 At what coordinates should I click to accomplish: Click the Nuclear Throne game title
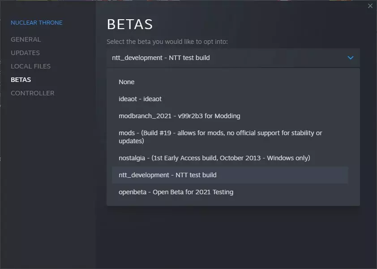pos(36,22)
